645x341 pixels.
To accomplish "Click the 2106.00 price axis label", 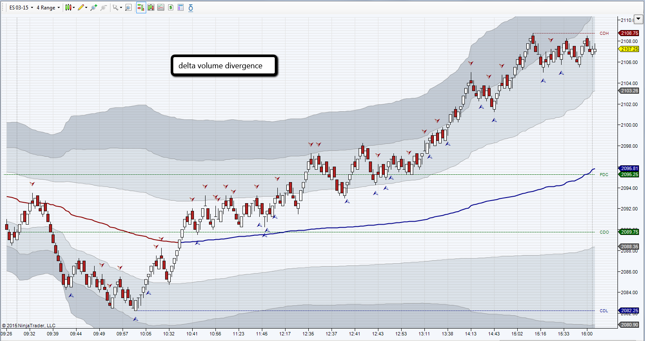I will point(628,62).
